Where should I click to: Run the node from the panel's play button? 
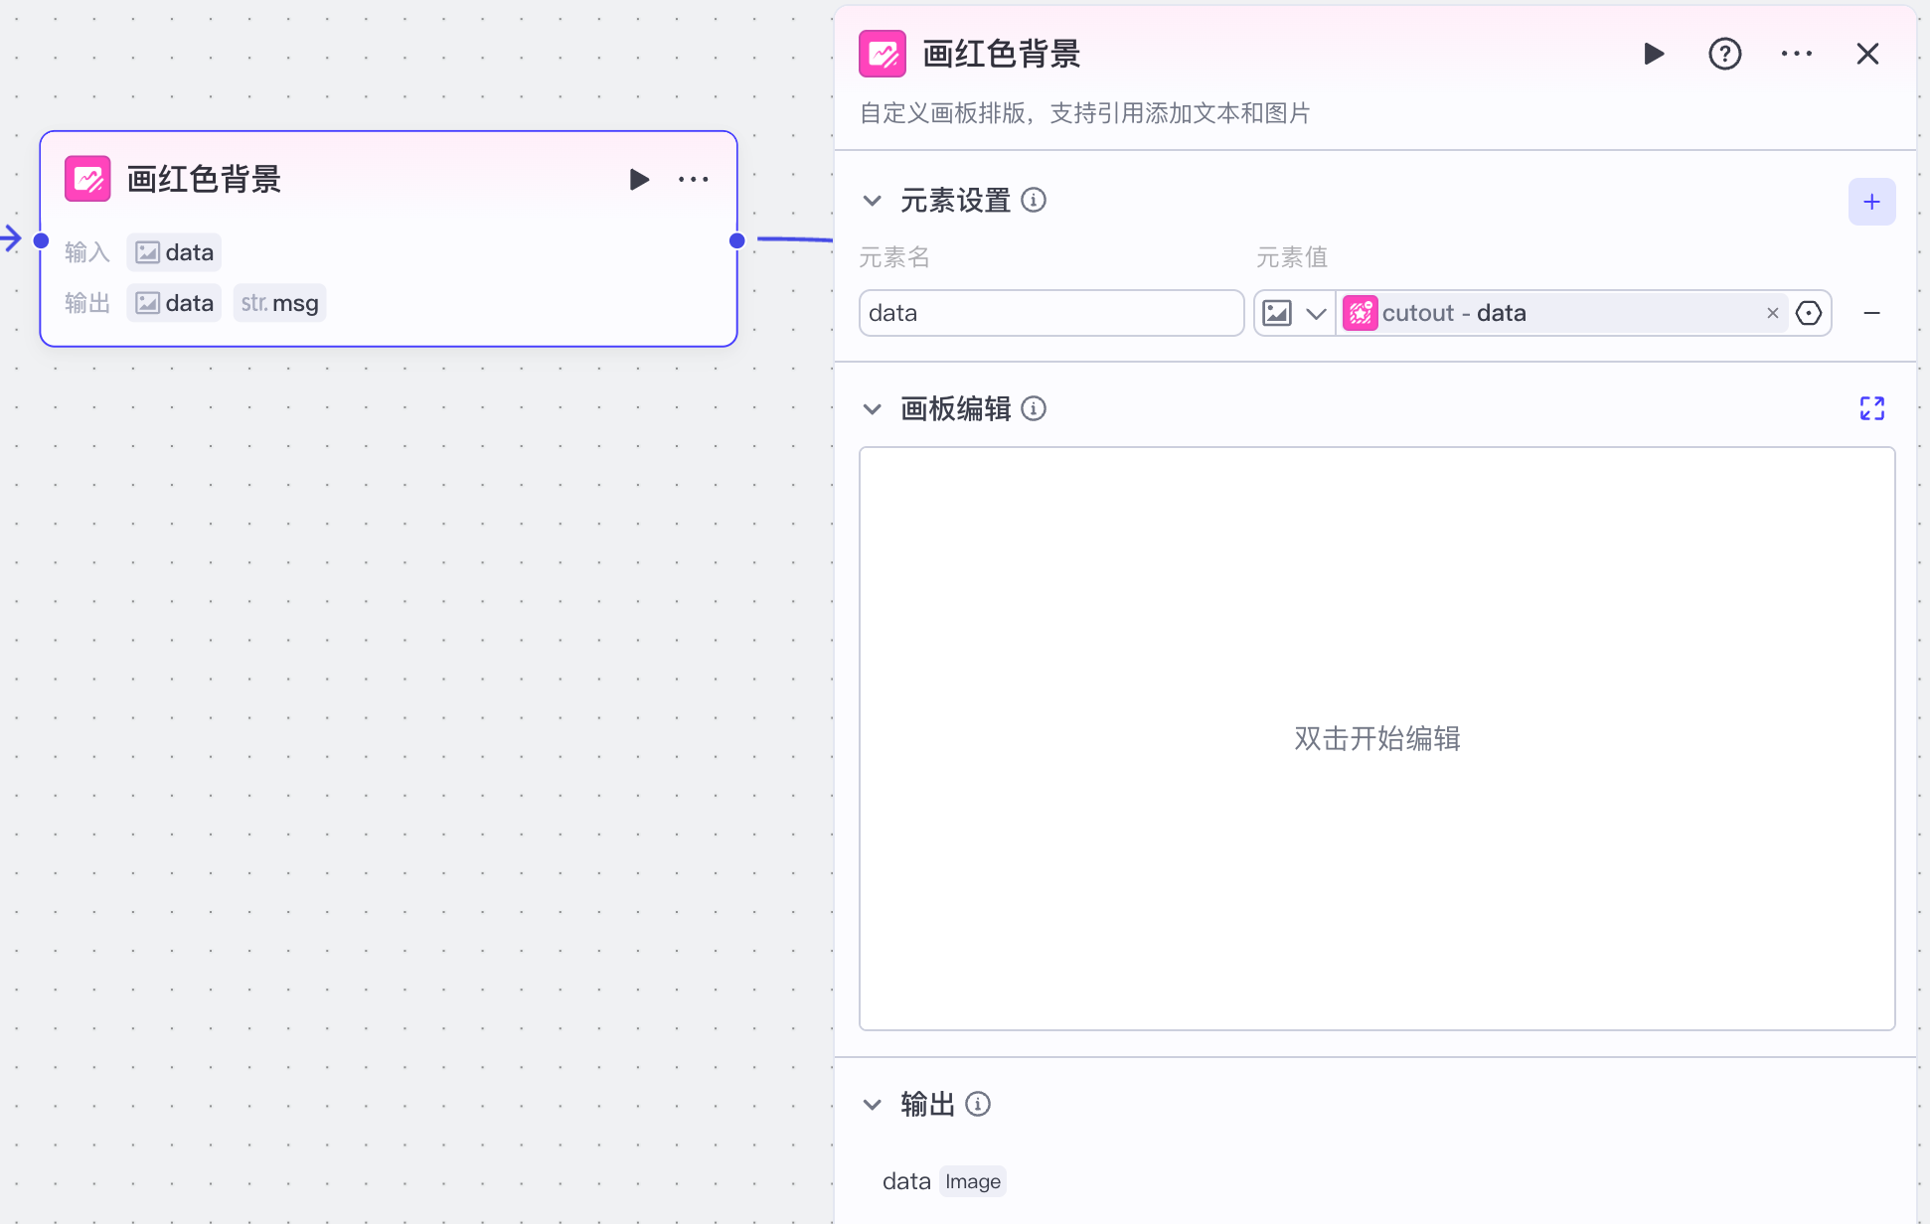point(1654,54)
